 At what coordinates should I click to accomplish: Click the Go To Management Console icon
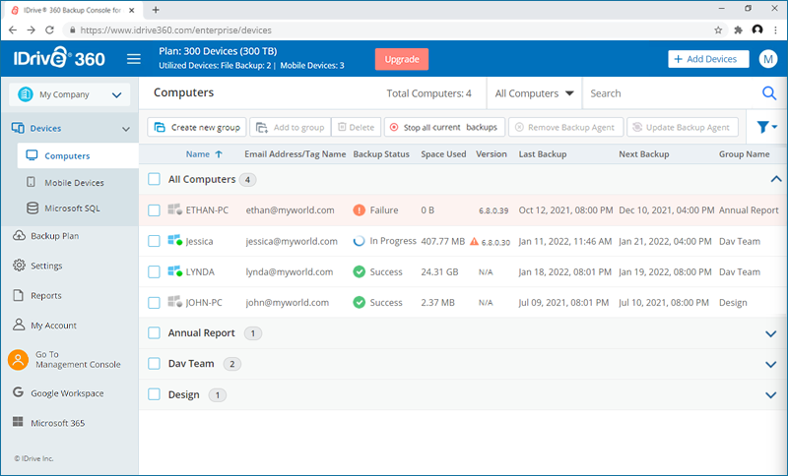point(18,360)
